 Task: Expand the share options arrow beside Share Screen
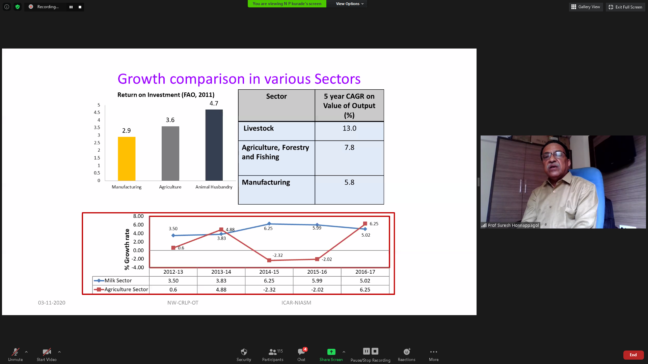click(x=344, y=352)
